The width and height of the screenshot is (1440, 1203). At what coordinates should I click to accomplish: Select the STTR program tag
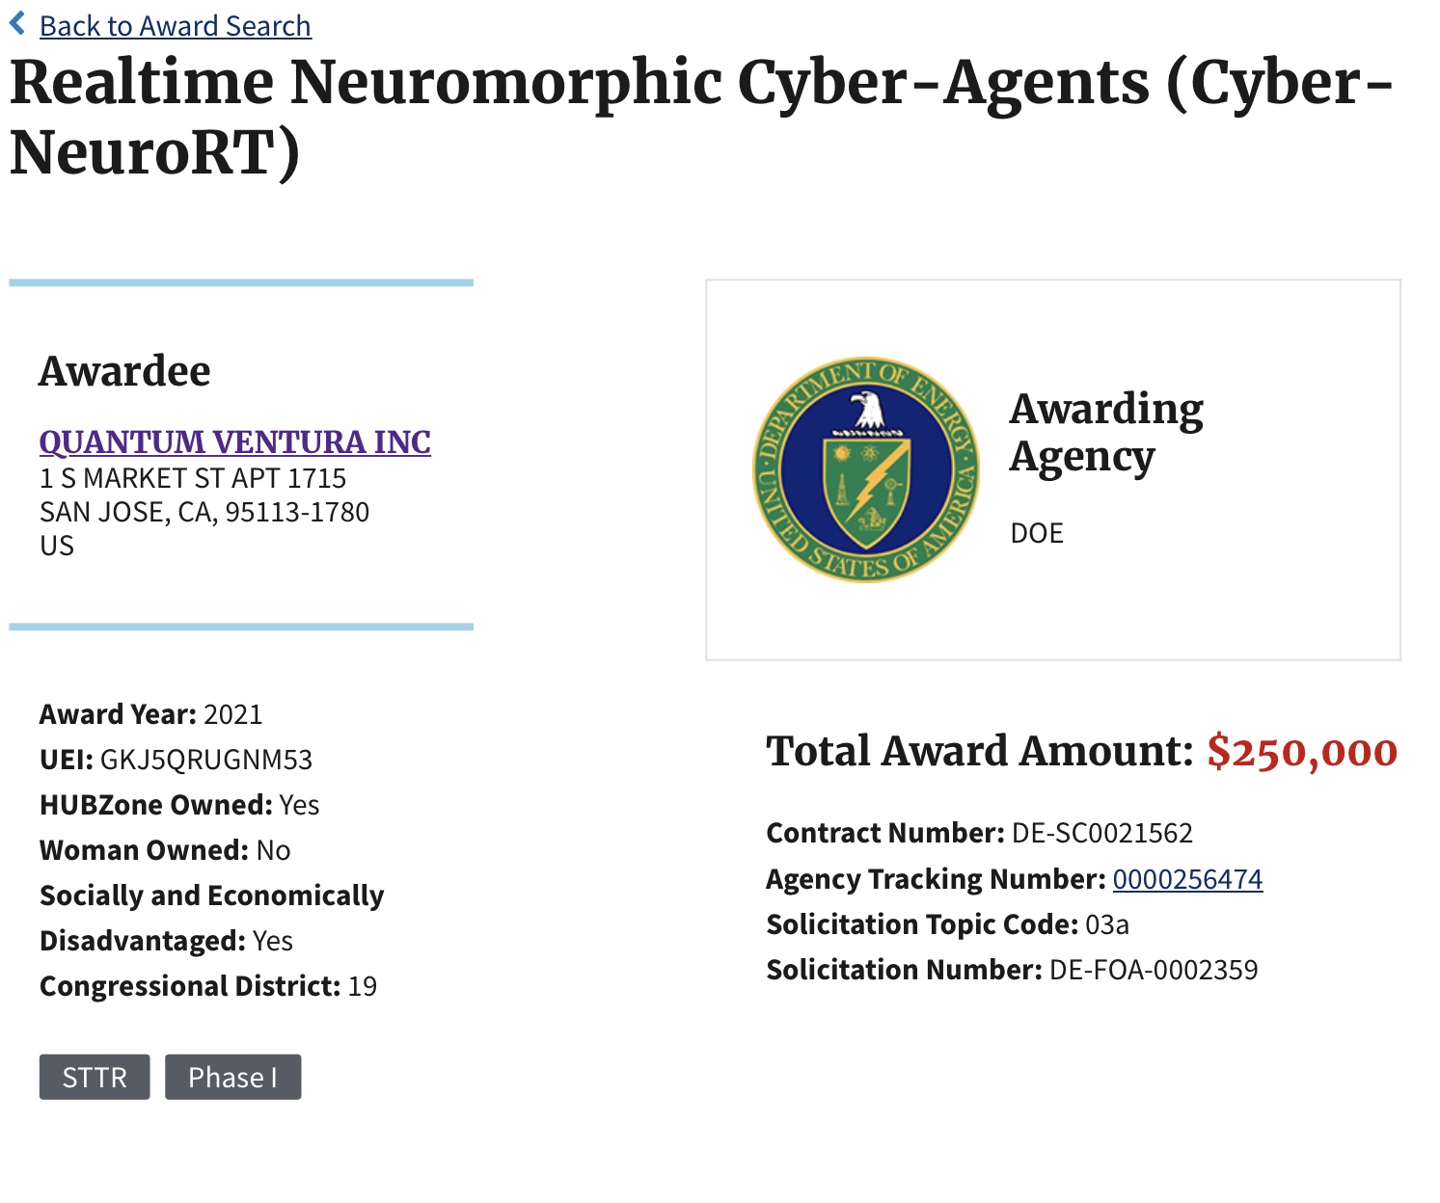tap(95, 1077)
